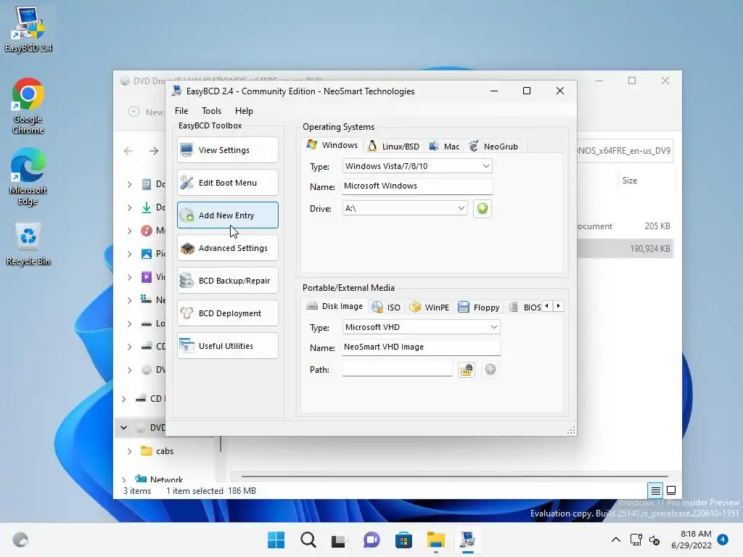Open Useful Utilities section
This screenshot has width=743, height=557.
[x=227, y=346]
